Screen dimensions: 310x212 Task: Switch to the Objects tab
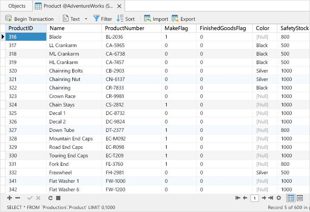pos(17,6)
